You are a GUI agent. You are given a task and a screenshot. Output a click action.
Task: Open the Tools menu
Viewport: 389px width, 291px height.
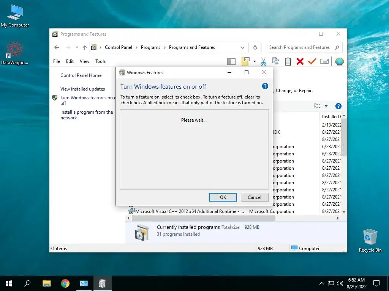click(100, 61)
